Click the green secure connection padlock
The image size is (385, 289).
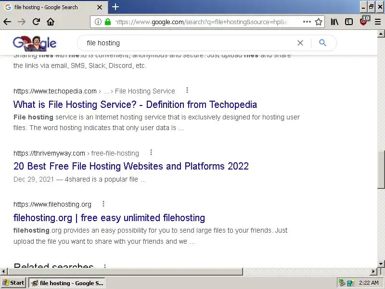click(x=107, y=22)
